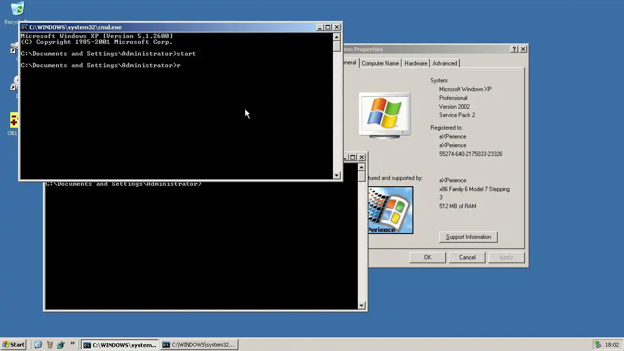Click the eXPerience manufacturer logo image
Image resolution: width=624 pixels, height=351 pixels.
(390, 210)
